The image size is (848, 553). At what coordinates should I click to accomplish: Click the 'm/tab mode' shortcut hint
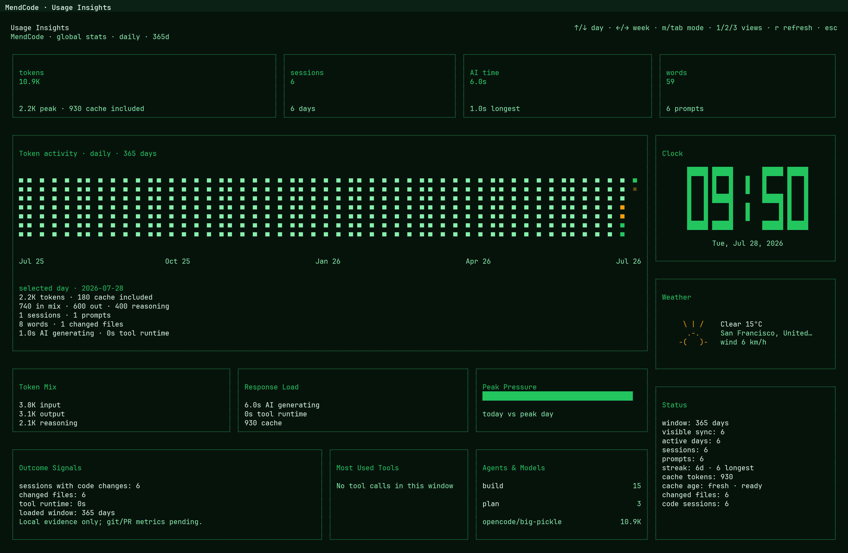pyautogui.click(x=683, y=28)
